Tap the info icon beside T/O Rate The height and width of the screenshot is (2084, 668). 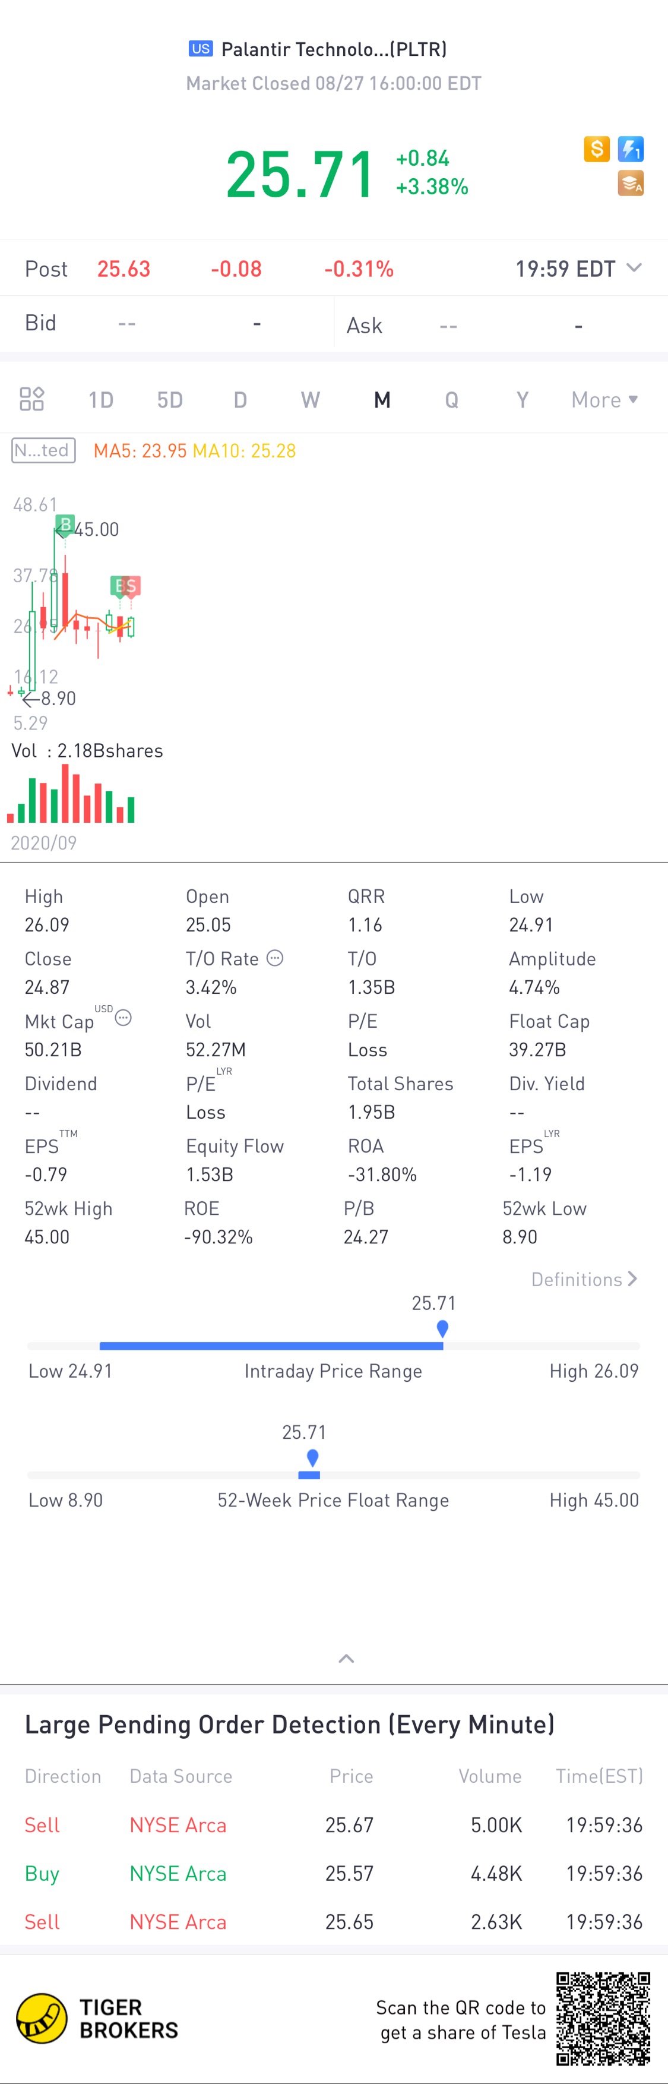[x=275, y=958]
